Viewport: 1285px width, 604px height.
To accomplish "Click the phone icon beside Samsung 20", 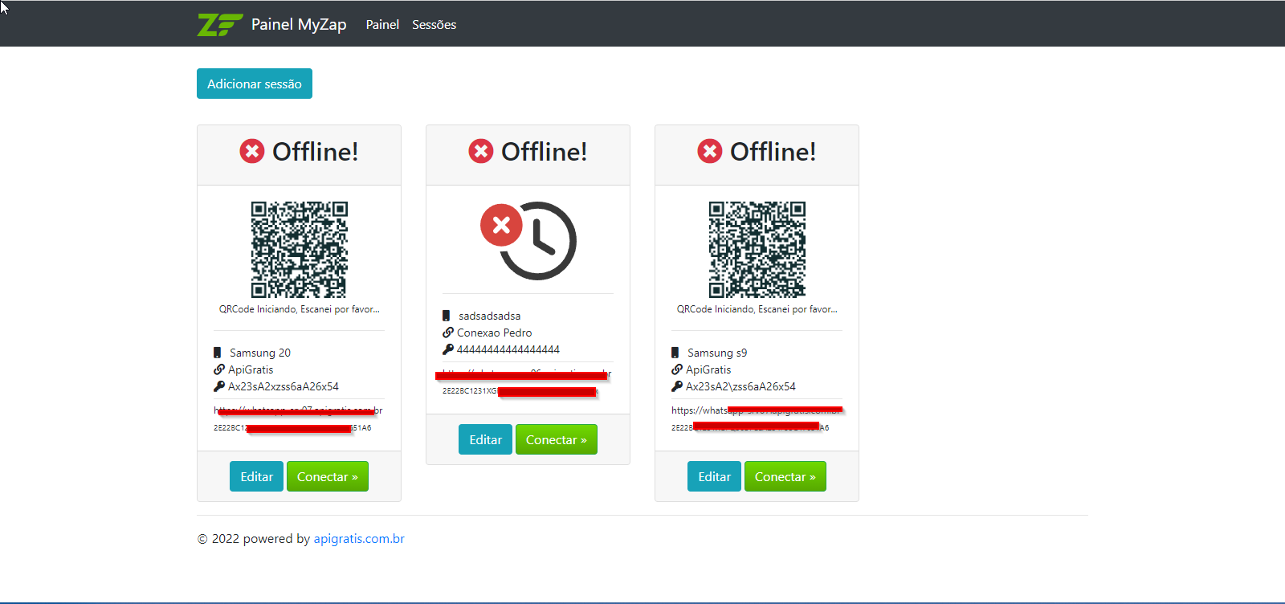I will pyautogui.click(x=217, y=353).
